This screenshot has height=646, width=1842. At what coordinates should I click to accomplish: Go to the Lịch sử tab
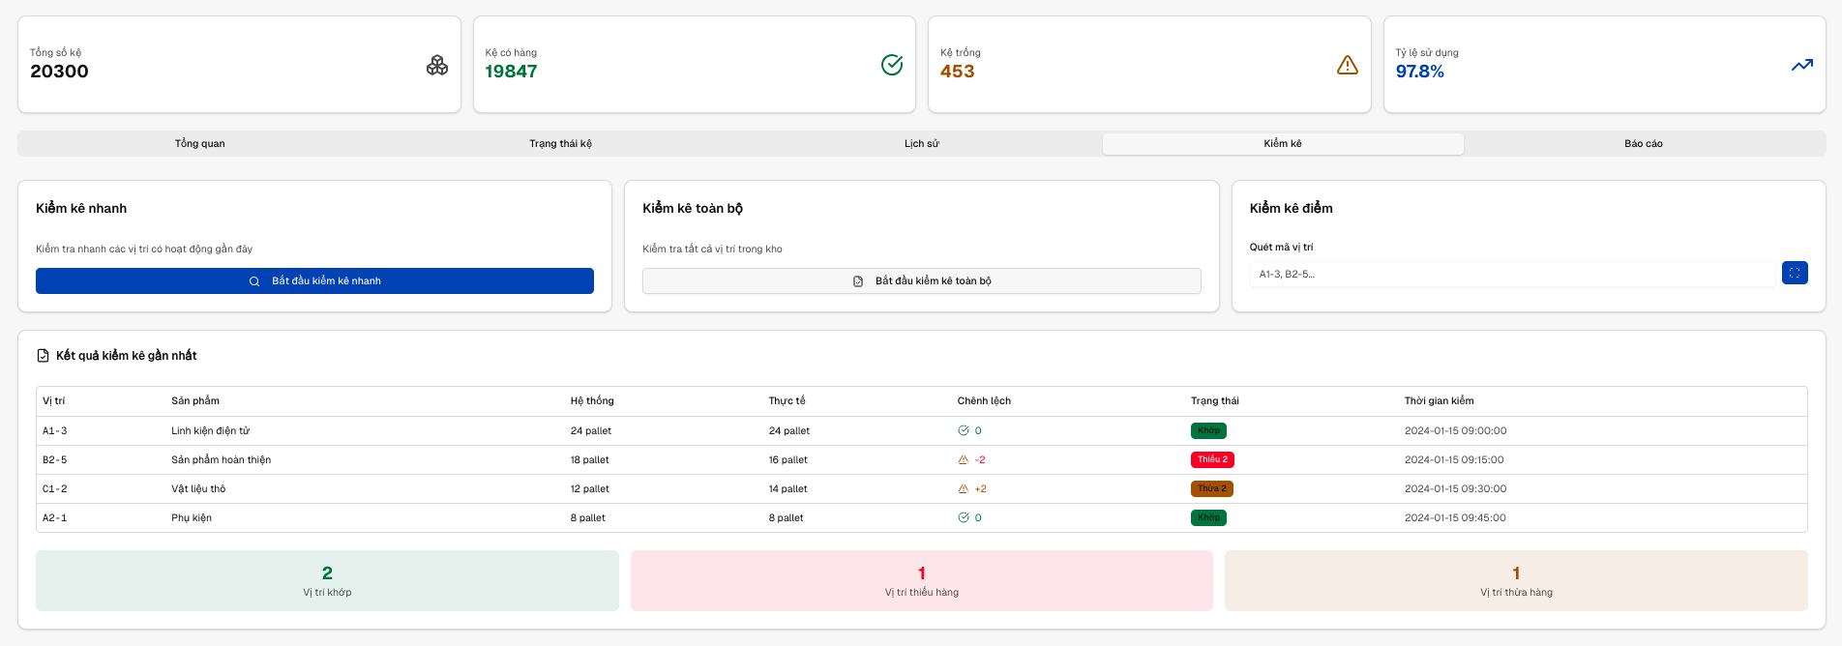coord(921,144)
